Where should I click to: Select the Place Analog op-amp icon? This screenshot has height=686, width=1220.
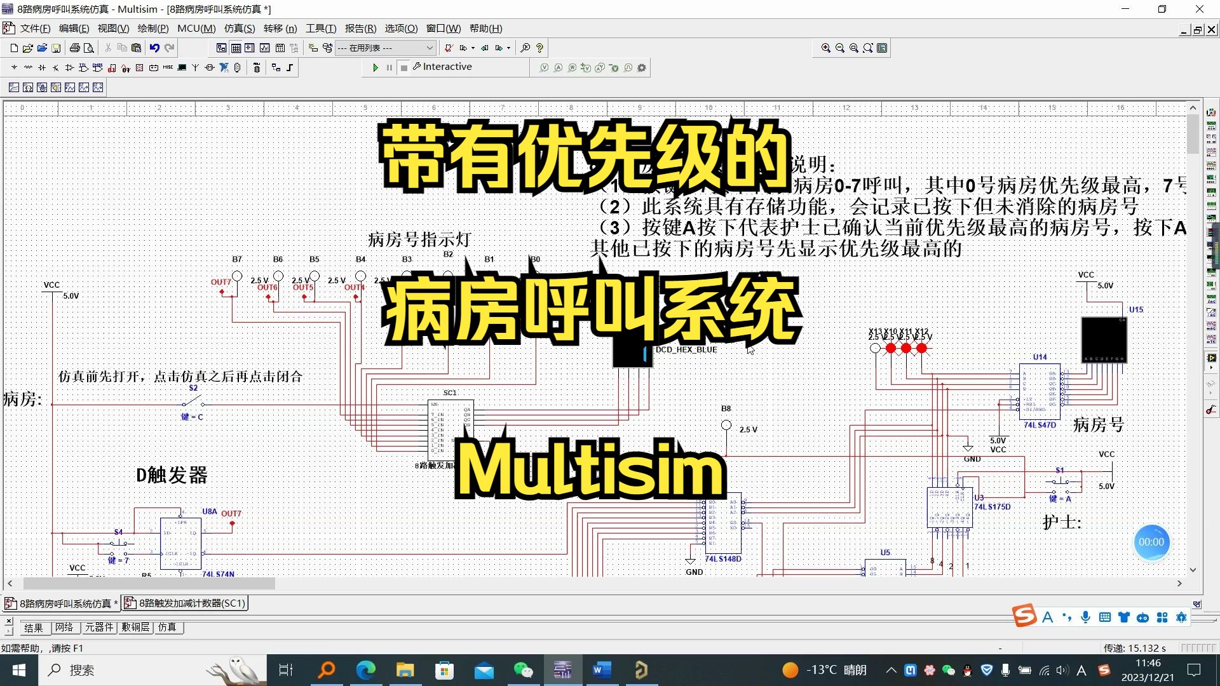(x=70, y=67)
